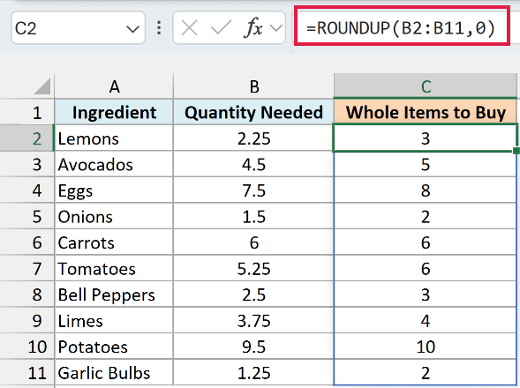520x388 pixels.
Task: Click Whole Items cell for Garlic Bulbs
Action: click(x=426, y=372)
